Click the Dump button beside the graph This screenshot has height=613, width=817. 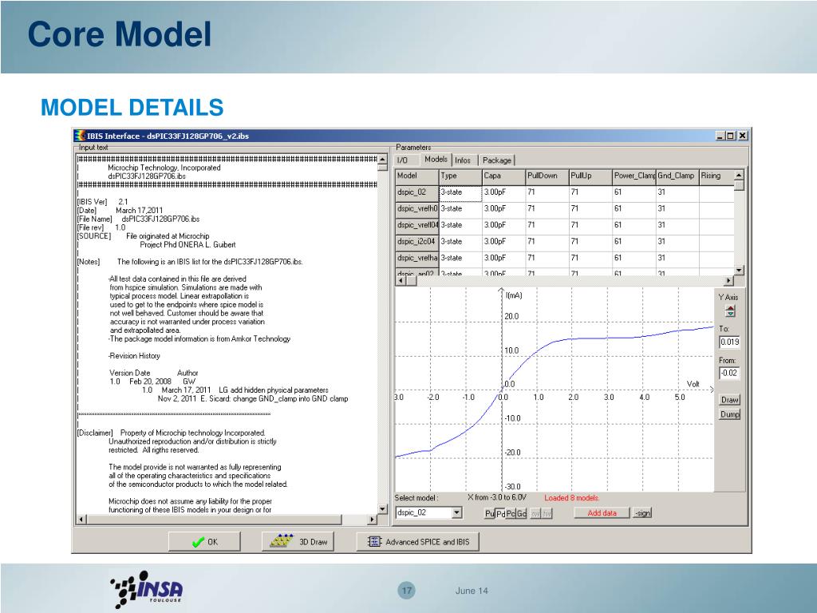(x=729, y=414)
